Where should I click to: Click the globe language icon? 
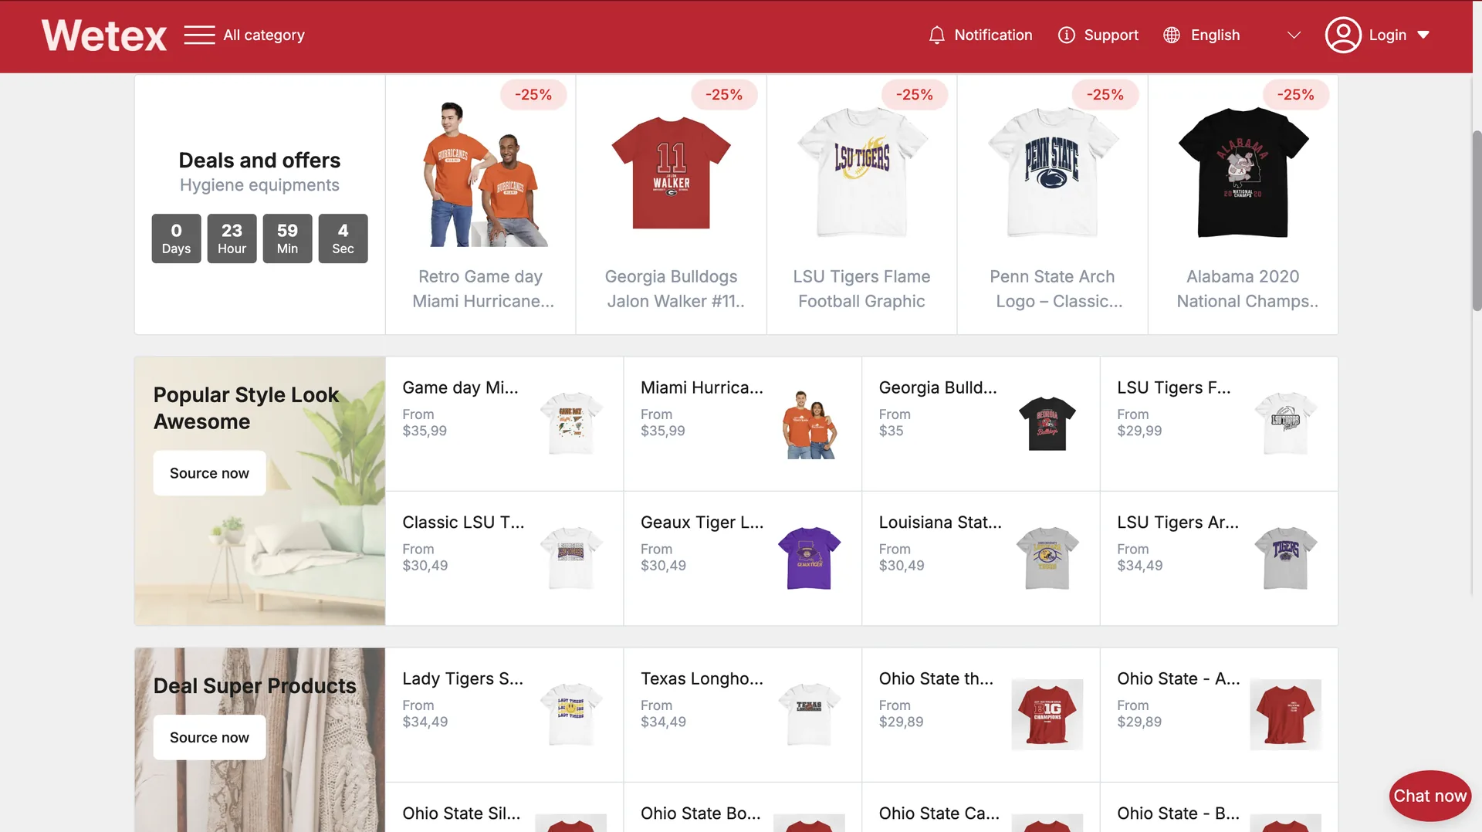click(1171, 36)
